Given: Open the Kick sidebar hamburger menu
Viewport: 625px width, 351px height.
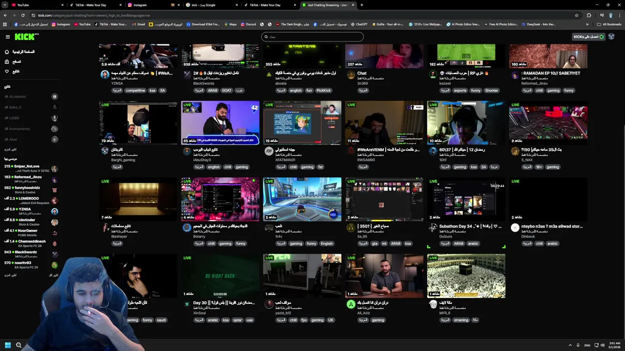Looking at the screenshot, I should pos(7,37).
